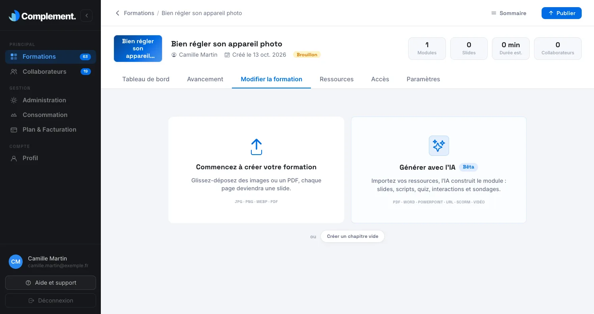The height and width of the screenshot is (314, 594).
Task: Click the Générer avec l'IA heading
Action: pyautogui.click(x=427, y=167)
